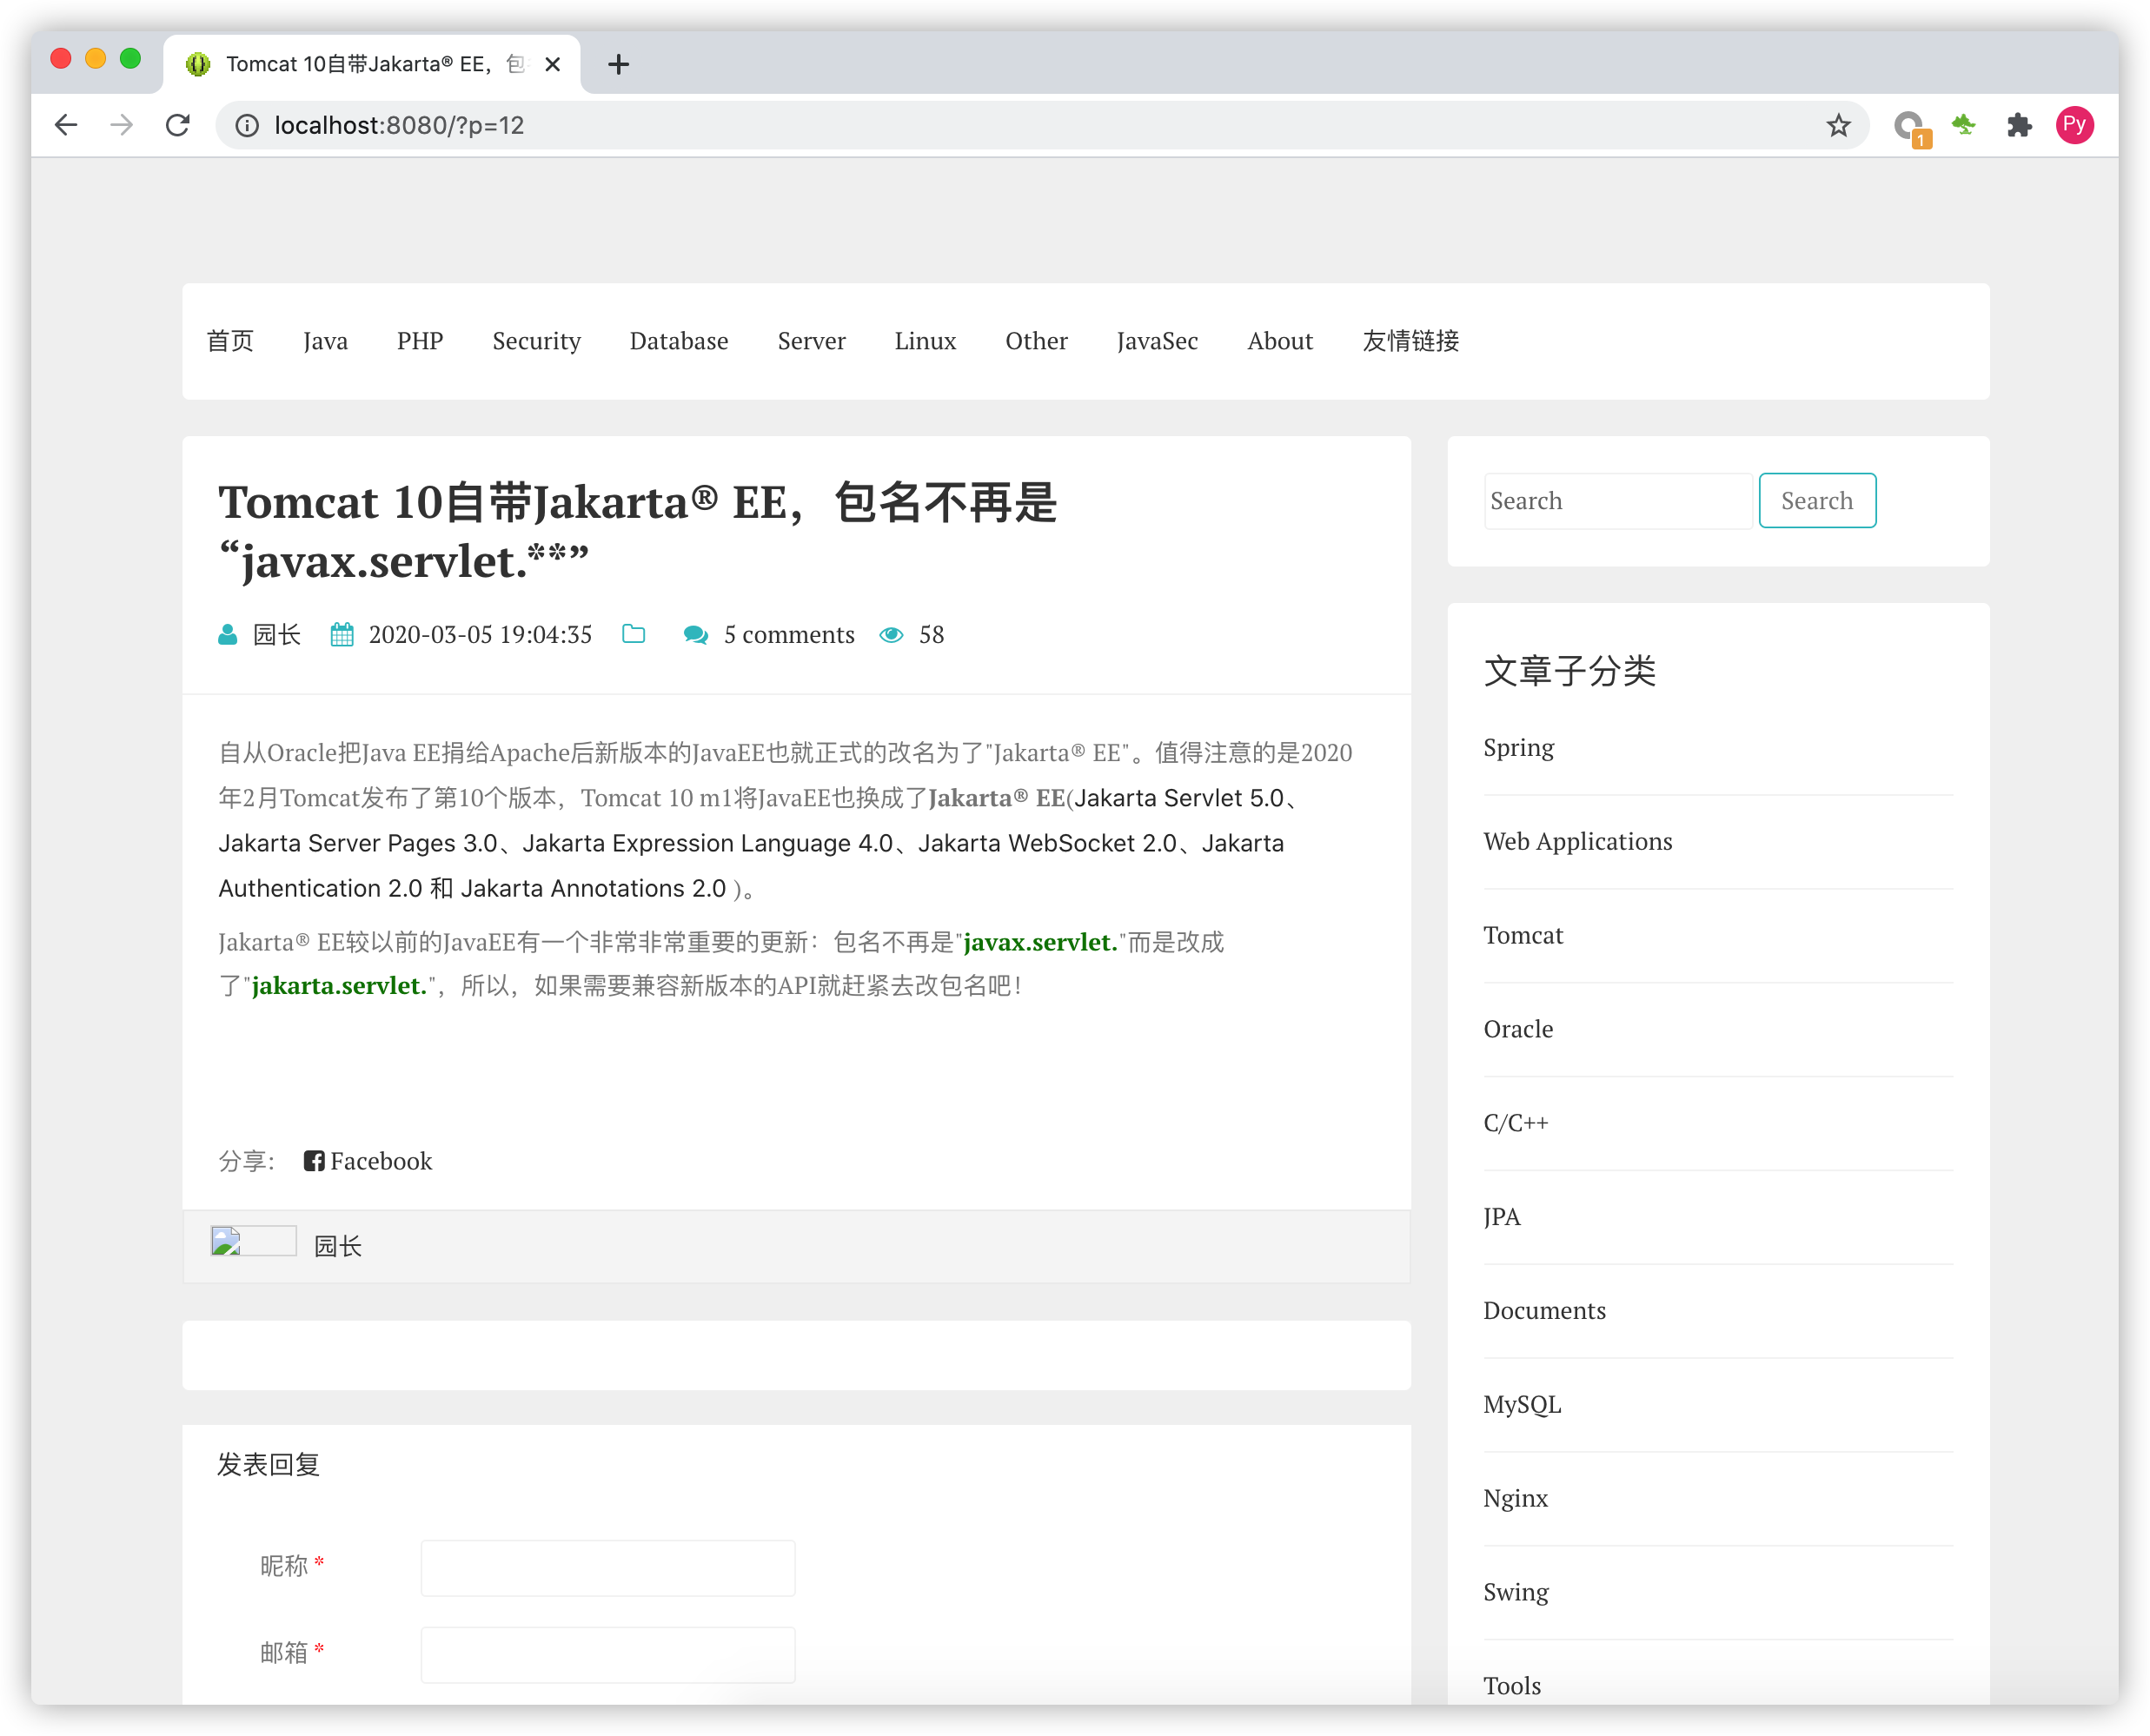Click the site information icon in the address bar
Viewport: 2150px width, 1736px height.
point(247,125)
